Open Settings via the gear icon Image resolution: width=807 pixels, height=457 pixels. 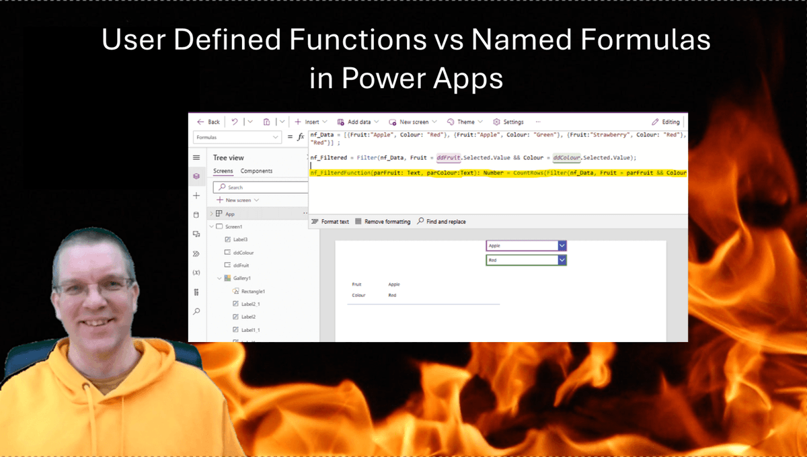point(508,122)
